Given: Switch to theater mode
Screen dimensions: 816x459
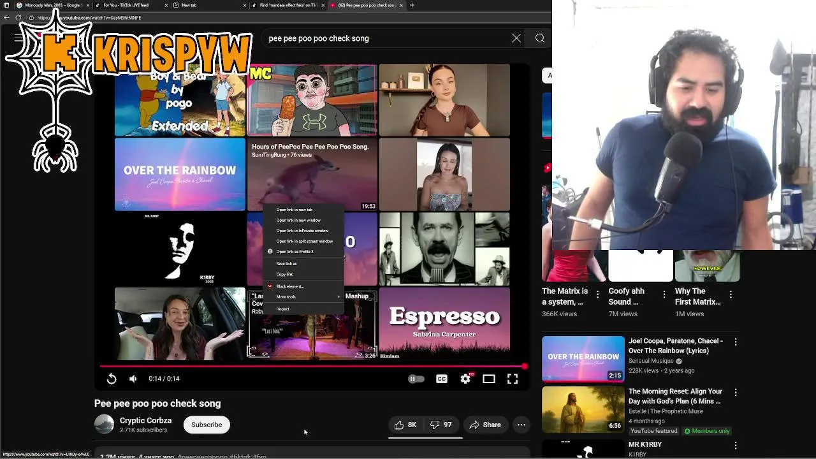Looking at the screenshot, I should coord(489,379).
